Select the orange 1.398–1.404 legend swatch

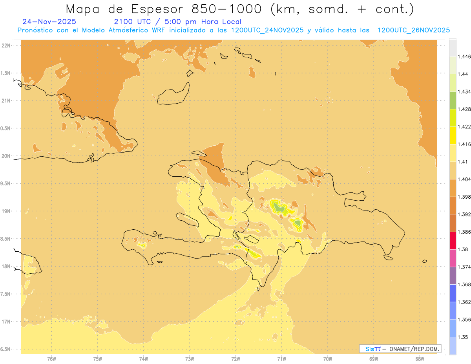click(x=453, y=188)
